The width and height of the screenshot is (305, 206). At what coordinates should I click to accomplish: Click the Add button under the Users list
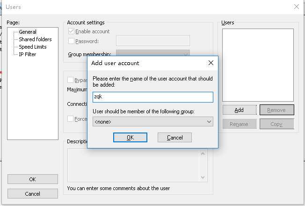tap(239, 110)
